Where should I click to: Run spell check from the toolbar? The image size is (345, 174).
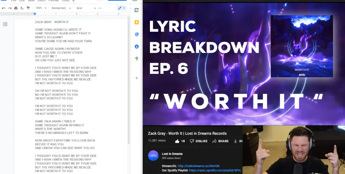tap(22, 8)
